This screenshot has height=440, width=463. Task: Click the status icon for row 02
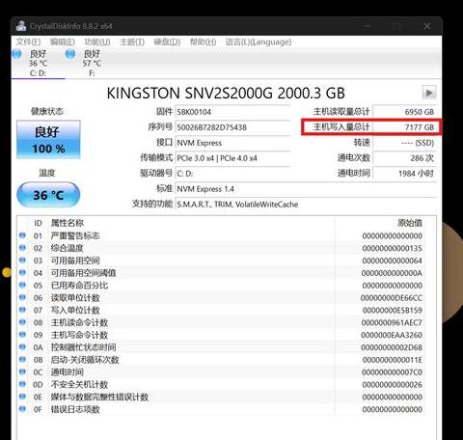tap(22, 248)
